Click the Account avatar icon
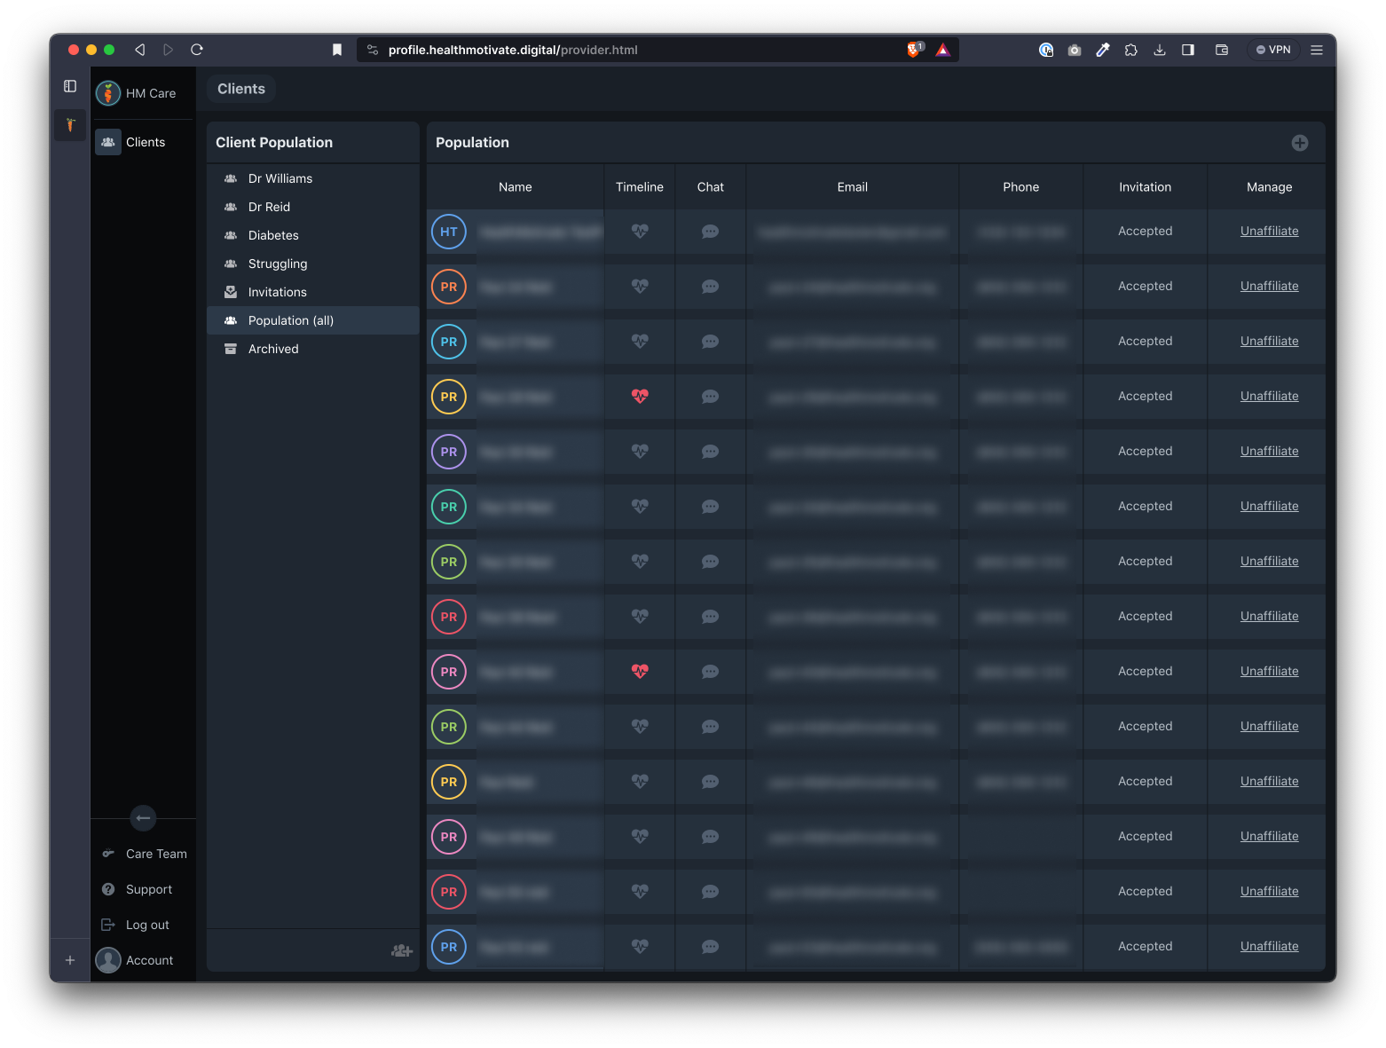Screen dimensions: 1386x1048 (108, 960)
